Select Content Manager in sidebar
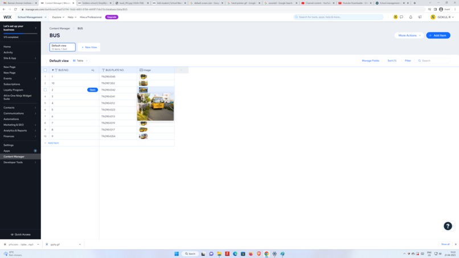459x258 pixels. click(20, 157)
